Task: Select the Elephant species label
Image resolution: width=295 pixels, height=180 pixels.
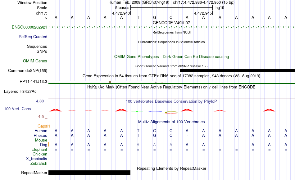Action: click(x=39, y=149)
